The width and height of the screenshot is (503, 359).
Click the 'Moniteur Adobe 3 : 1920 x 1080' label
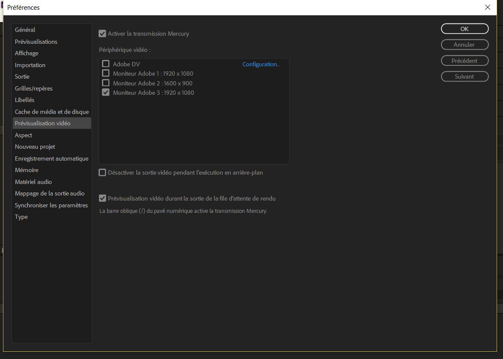click(x=153, y=93)
